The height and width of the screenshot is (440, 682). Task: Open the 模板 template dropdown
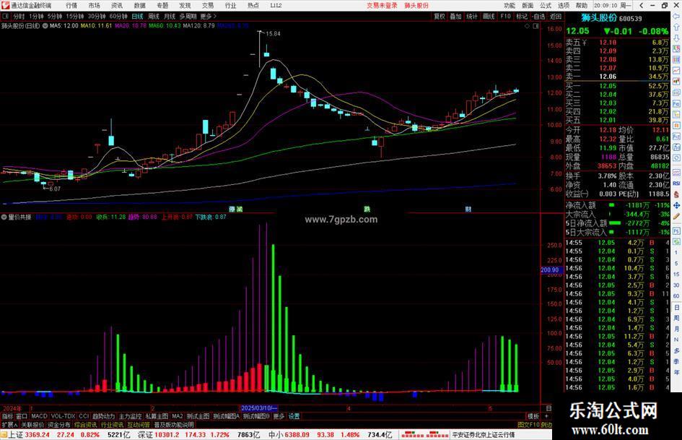tap(533, 416)
